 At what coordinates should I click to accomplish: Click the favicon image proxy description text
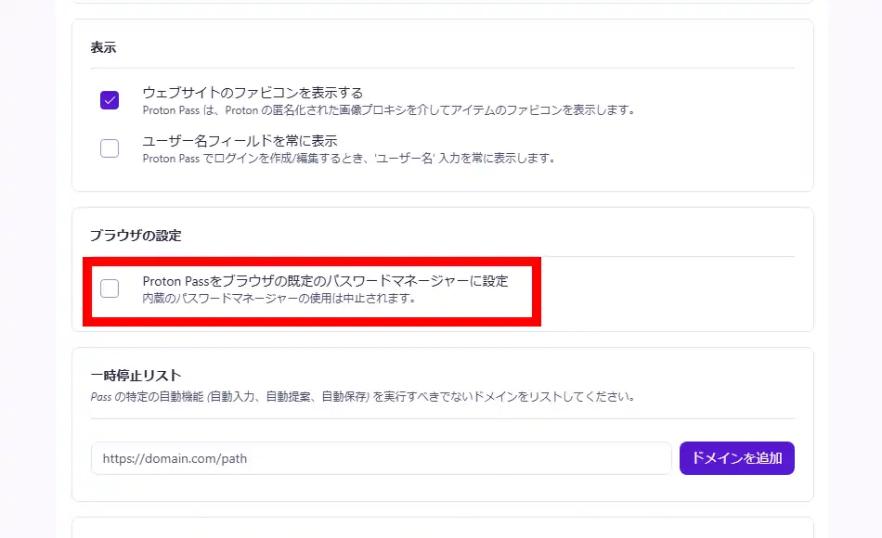point(388,109)
